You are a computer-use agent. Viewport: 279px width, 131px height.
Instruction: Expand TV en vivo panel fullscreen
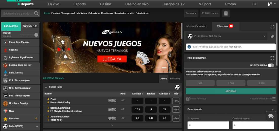(272, 27)
